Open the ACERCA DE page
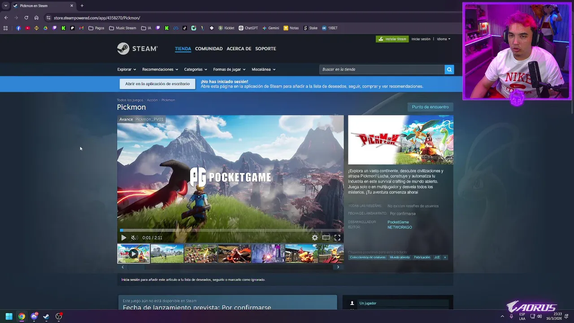 [x=239, y=48]
